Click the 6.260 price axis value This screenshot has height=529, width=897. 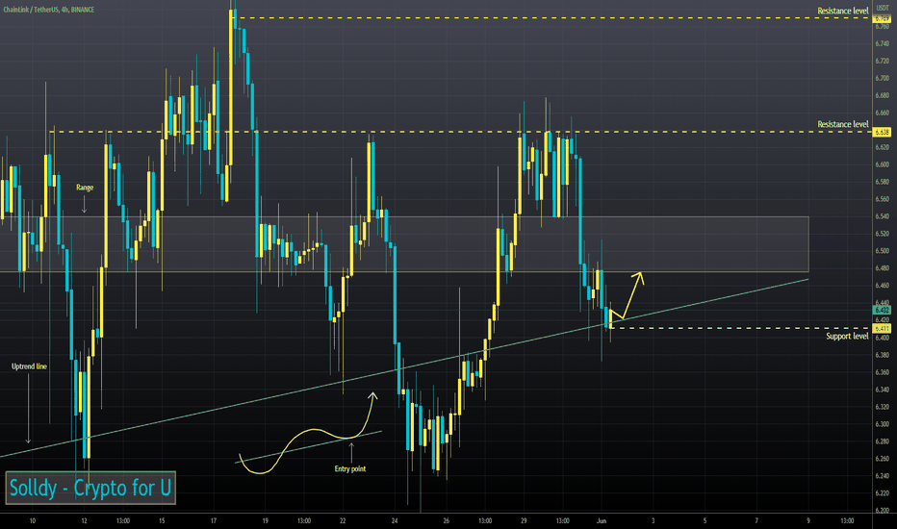tap(882, 459)
